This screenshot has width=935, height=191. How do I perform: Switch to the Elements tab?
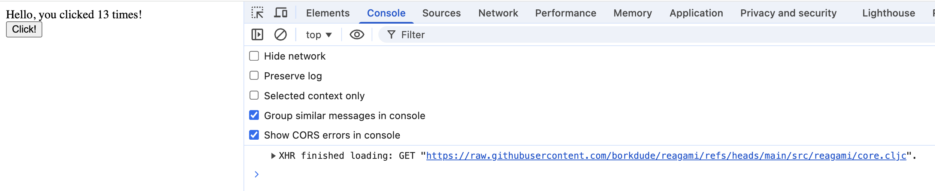tap(328, 13)
